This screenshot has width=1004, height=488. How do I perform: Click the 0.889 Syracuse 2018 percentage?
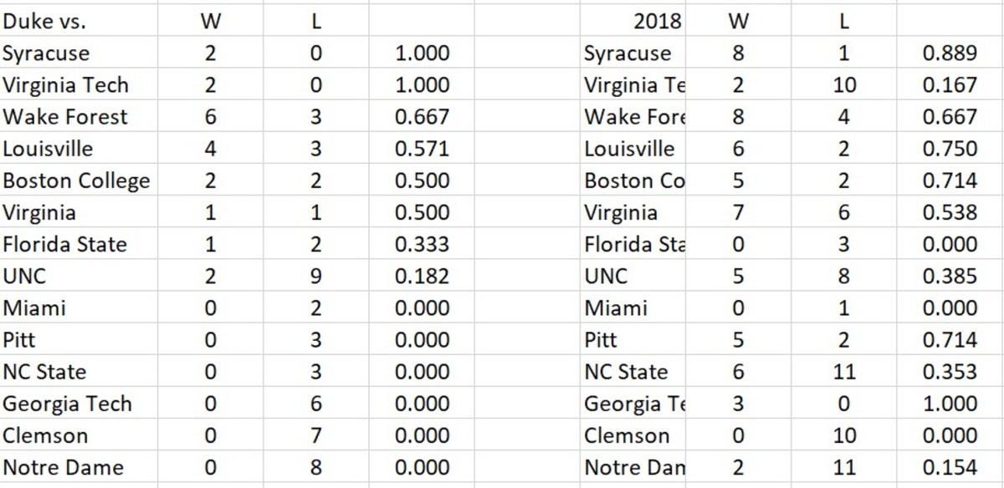(x=950, y=53)
